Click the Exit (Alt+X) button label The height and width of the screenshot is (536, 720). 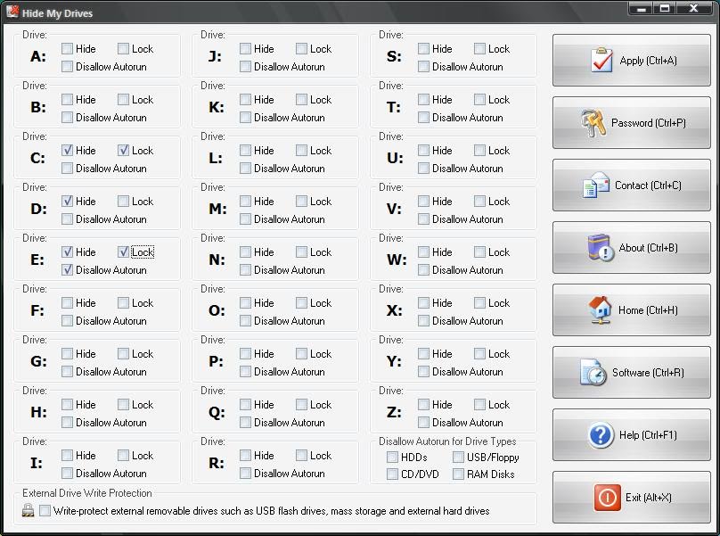pos(649,498)
